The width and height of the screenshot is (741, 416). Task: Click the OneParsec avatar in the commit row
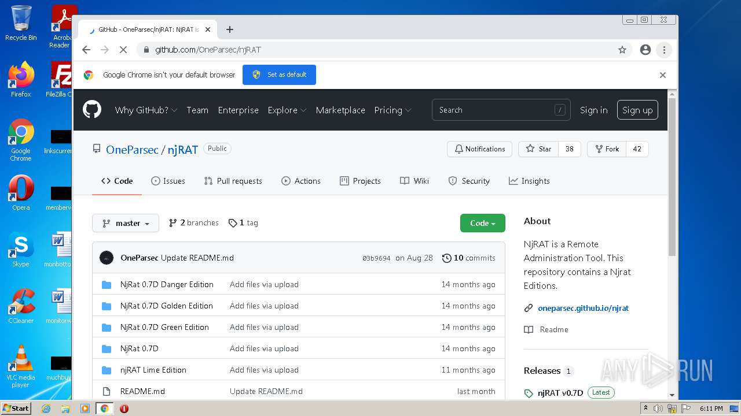(107, 258)
